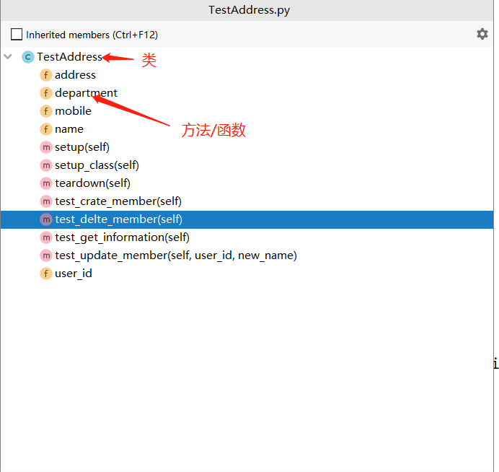The height and width of the screenshot is (472, 499).
Task: Collapse the TestAddress class node
Action: 8,56
